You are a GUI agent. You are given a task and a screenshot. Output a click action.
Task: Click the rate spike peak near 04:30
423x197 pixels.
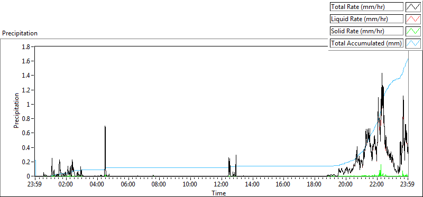tap(105, 126)
